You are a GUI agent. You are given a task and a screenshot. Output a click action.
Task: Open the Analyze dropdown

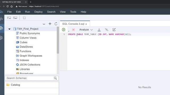[x=86, y=30]
